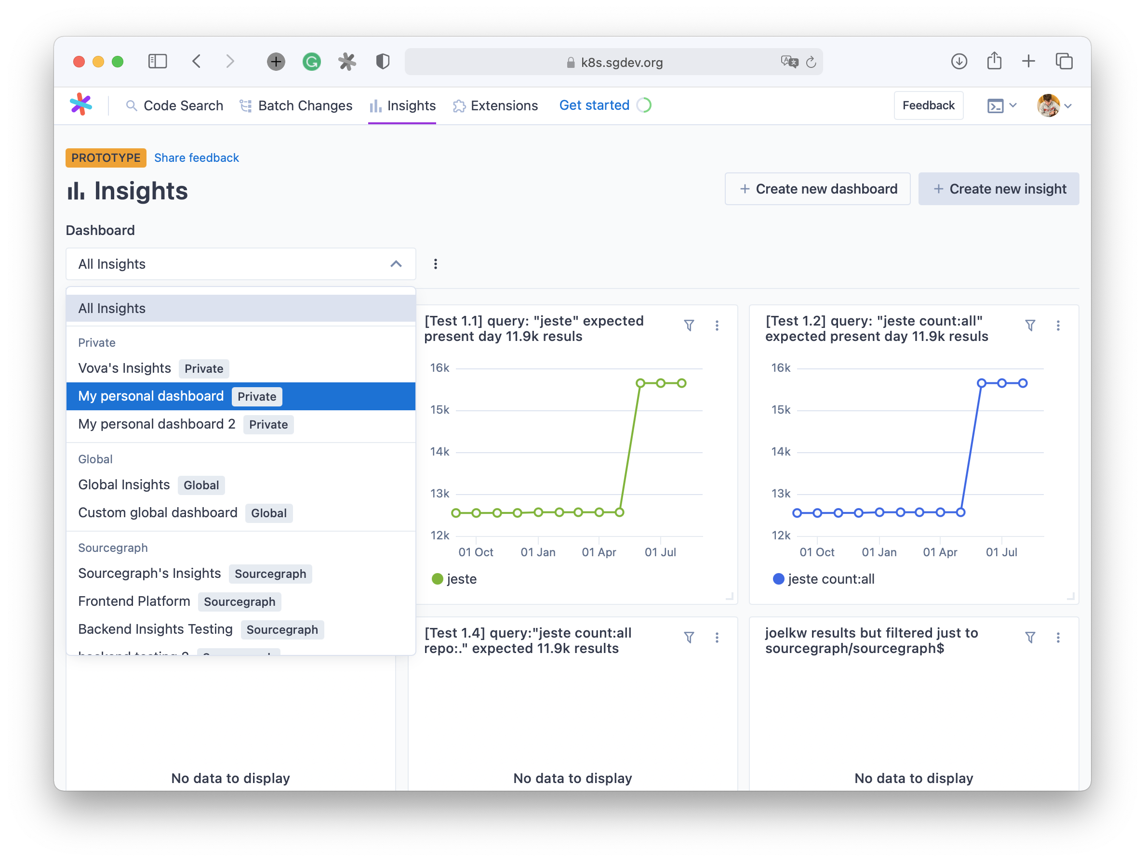Select All Insights in dashboard list

[x=240, y=308]
